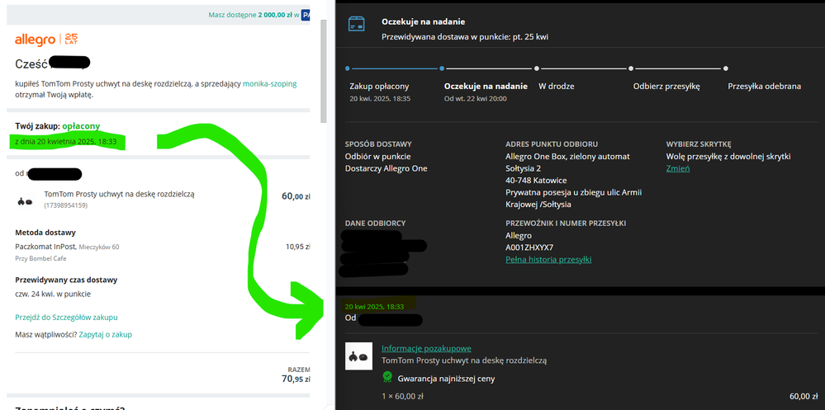Open Przejdź do Szczegółów zakupu link
Image resolution: width=825 pixels, height=410 pixels.
(x=66, y=317)
